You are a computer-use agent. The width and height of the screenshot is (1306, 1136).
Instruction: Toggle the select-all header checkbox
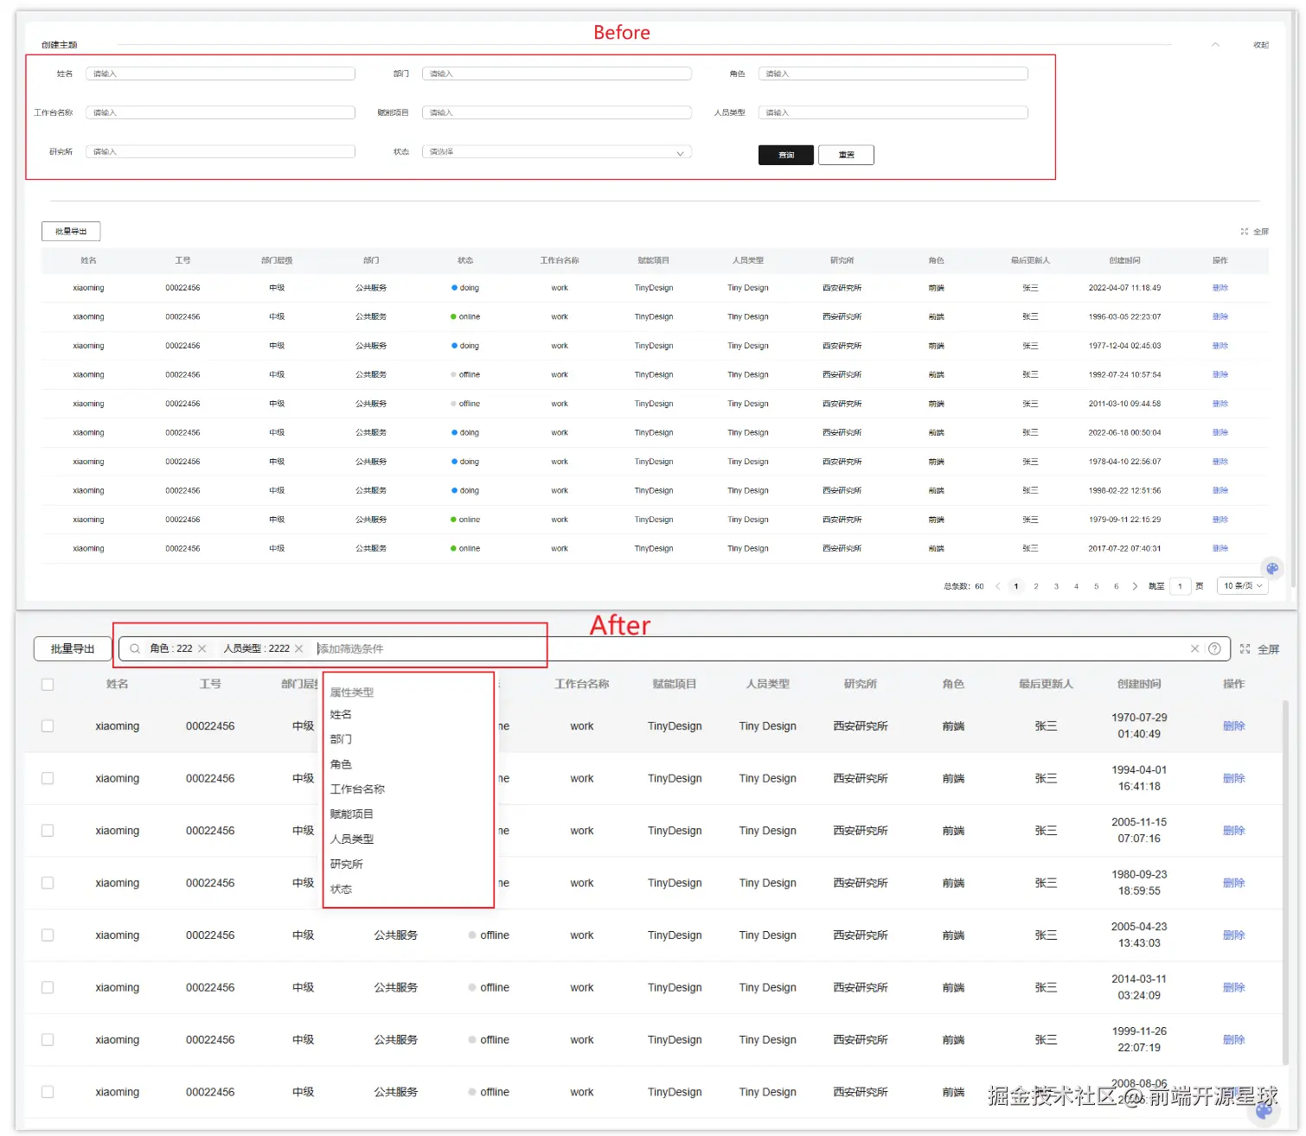[48, 684]
